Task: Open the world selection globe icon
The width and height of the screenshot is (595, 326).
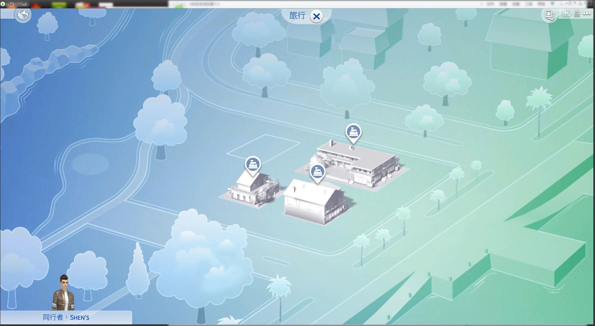Action: [x=23, y=15]
